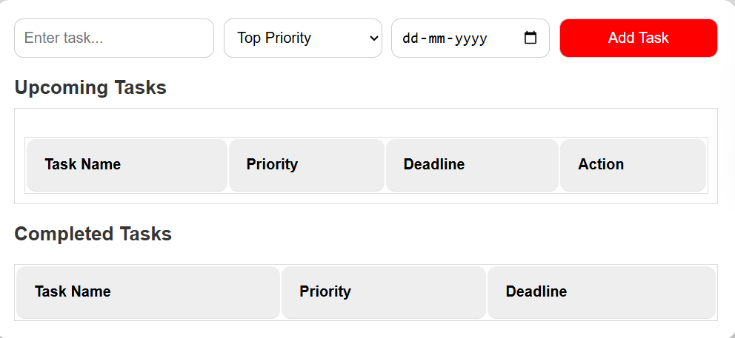Select the month portion of the date
The height and width of the screenshot is (338, 735).
pos(437,38)
